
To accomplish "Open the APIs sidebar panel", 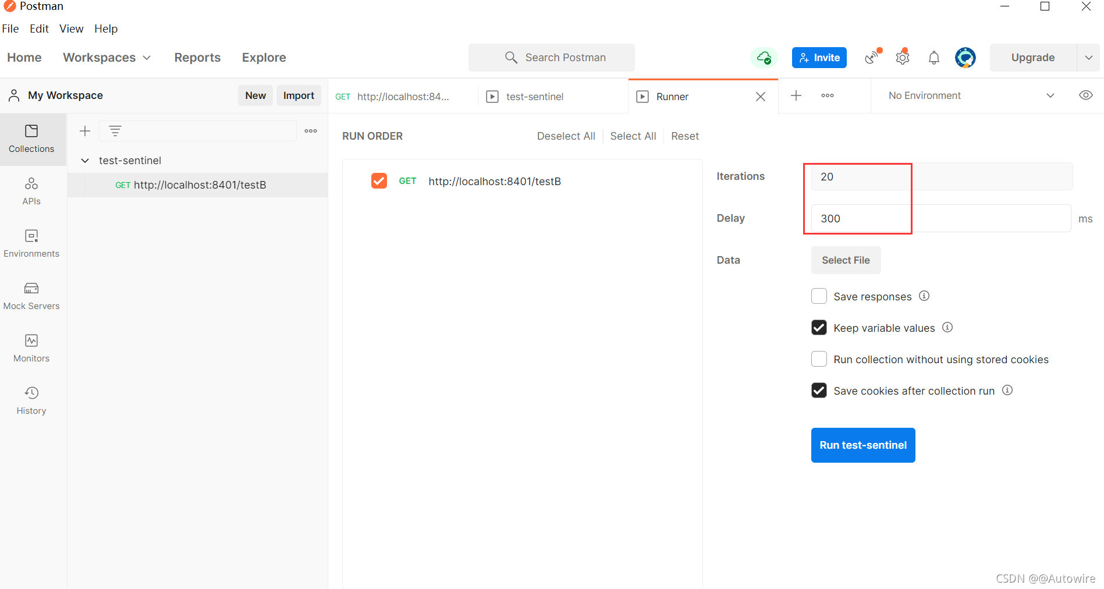I will click(x=31, y=191).
